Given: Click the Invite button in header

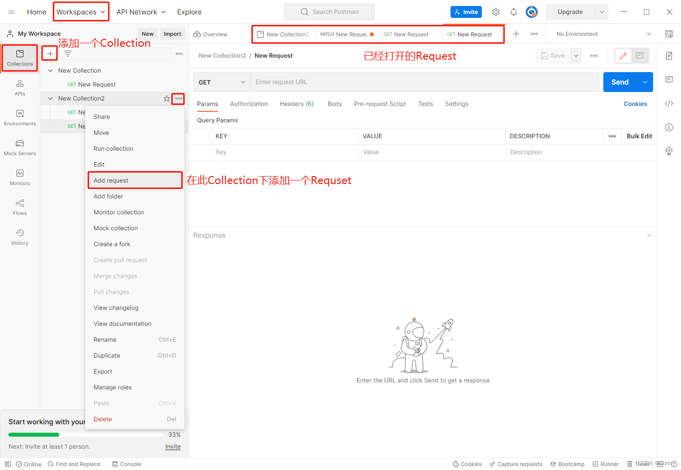Looking at the screenshot, I should pyautogui.click(x=466, y=12).
